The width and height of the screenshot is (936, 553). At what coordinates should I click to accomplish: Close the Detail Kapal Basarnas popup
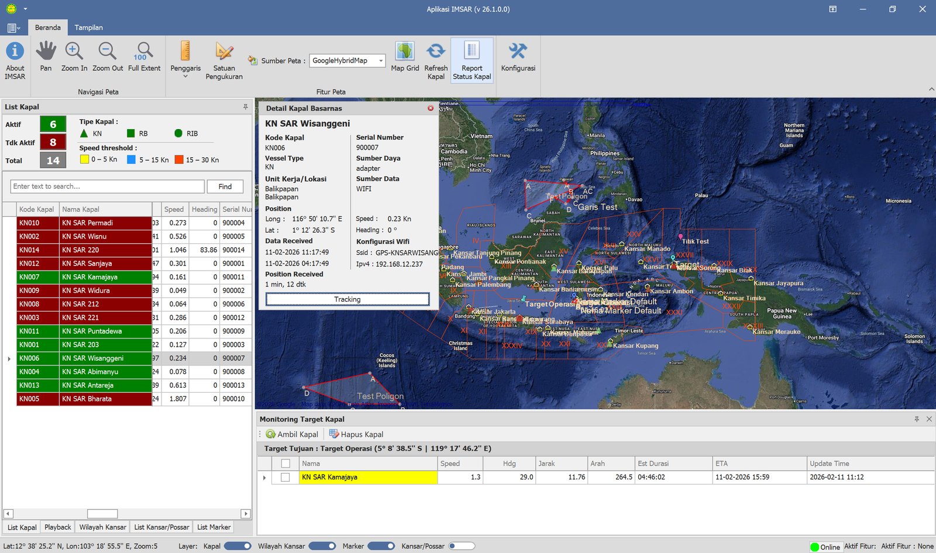coord(431,108)
